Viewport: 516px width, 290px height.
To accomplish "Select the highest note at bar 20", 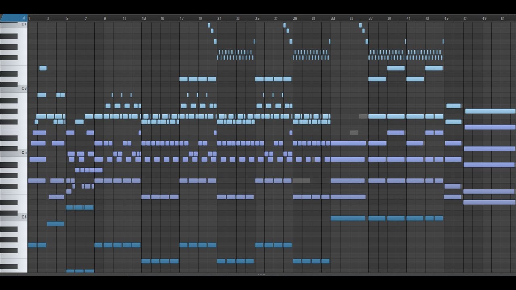I will coord(209,25).
